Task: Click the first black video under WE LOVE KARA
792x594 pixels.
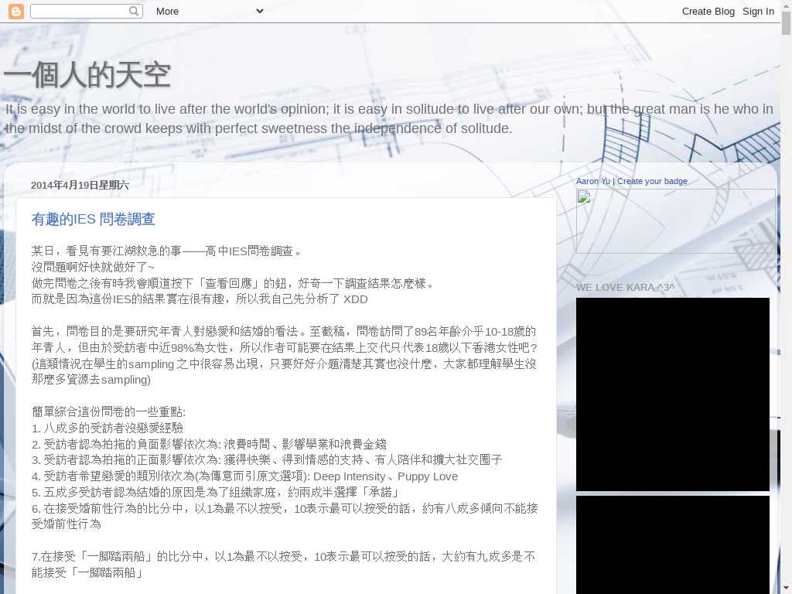Action: [x=672, y=394]
